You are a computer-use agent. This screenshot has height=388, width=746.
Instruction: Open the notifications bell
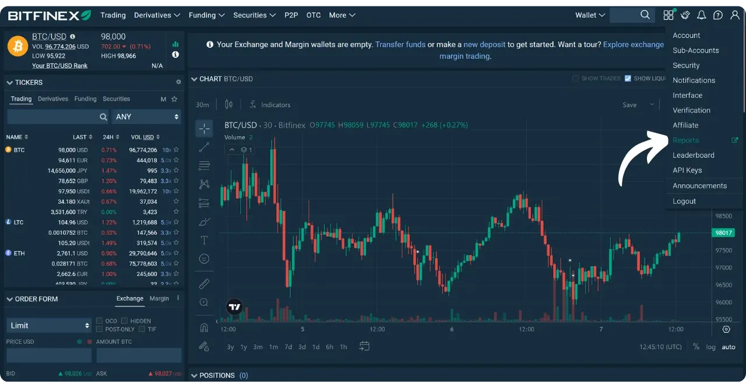point(702,15)
